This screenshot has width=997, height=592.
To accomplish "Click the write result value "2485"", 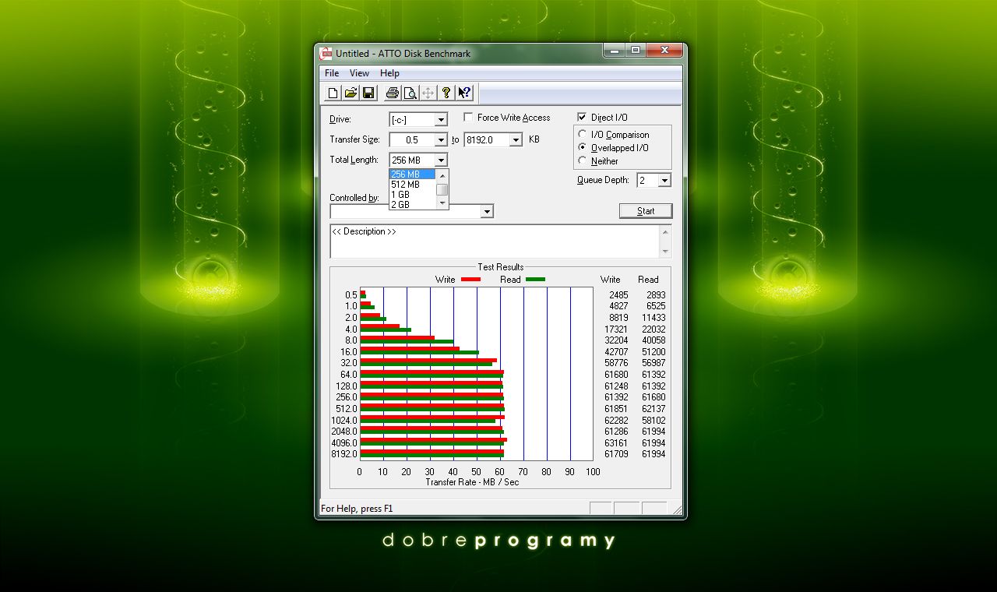I will pos(618,295).
